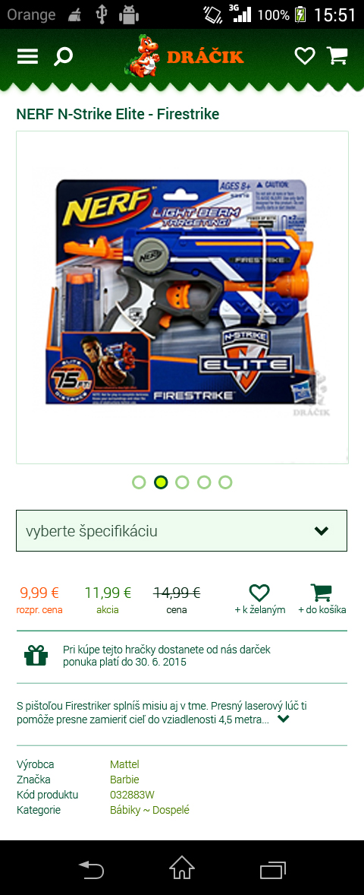The height and width of the screenshot is (895, 364).
Task: Tap the NERF Firestrike product image
Action: pos(182,297)
